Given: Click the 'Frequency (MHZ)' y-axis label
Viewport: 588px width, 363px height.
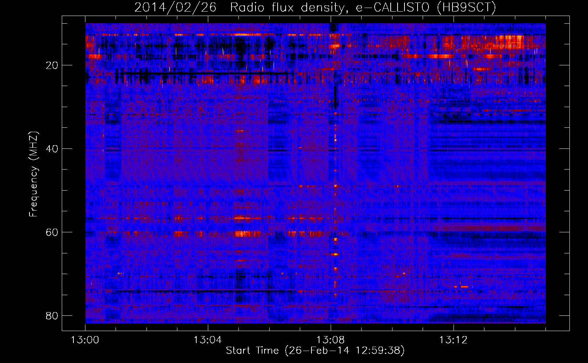Looking at the screenshot, I should tap(33, 174).
